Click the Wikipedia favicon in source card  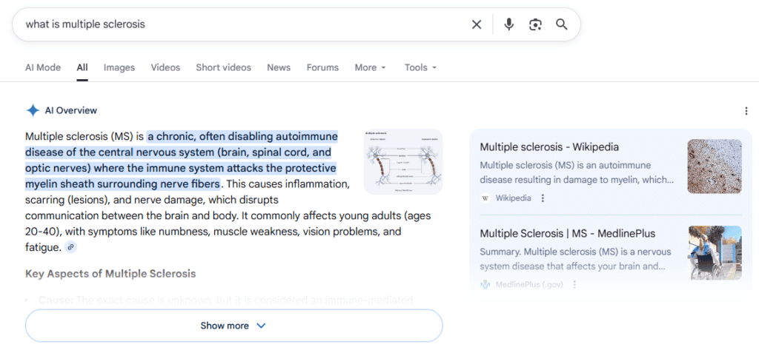pos(485,198)
